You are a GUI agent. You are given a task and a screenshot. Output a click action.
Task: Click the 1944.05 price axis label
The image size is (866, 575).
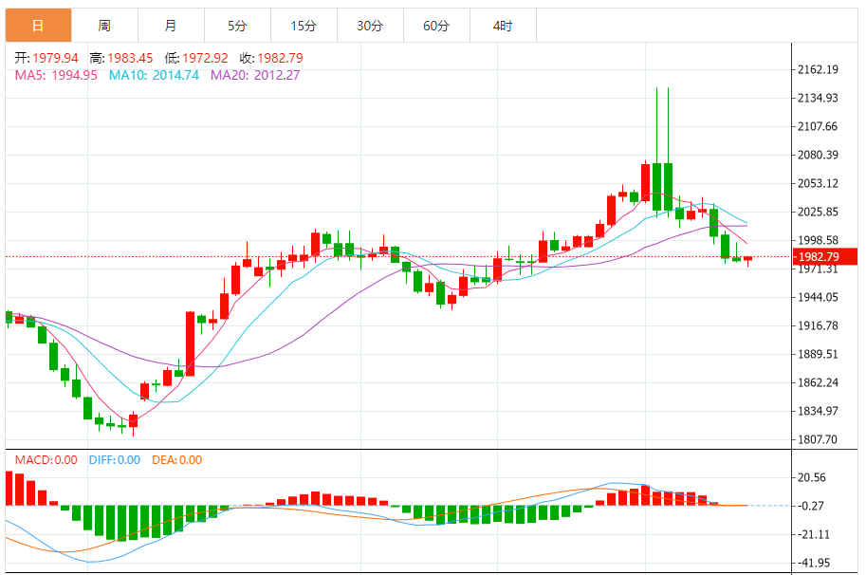(818, 297)
